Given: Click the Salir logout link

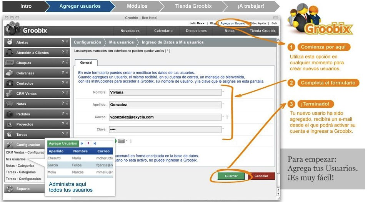Looking at the screenshot, I should pos(274,23).
